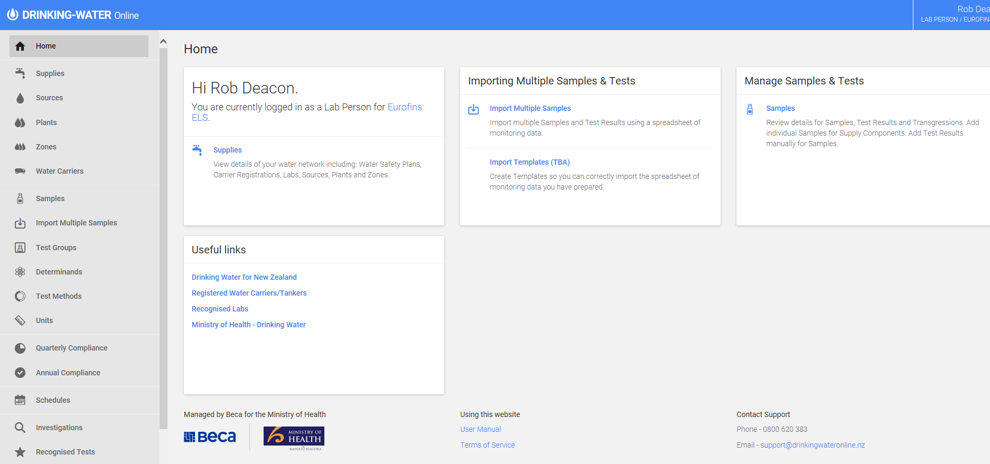
Task: Open the Recognised Labs useful link
Action: click(220, 309)
